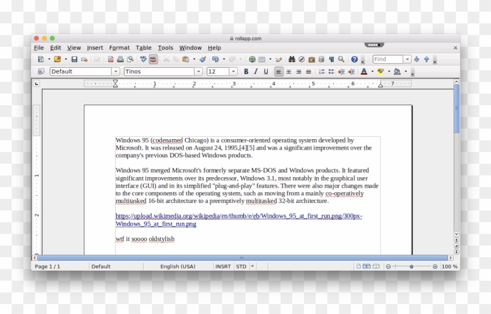Screen dimensions: 491x314
Task: Expand the Tinos font name dropdown
Action: (198, 71)
